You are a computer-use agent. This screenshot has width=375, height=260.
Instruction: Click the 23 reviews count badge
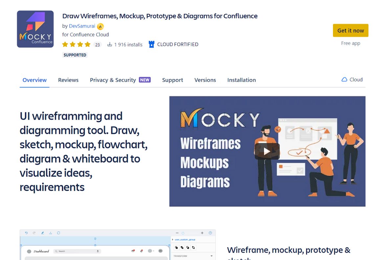tap(97, 44)
